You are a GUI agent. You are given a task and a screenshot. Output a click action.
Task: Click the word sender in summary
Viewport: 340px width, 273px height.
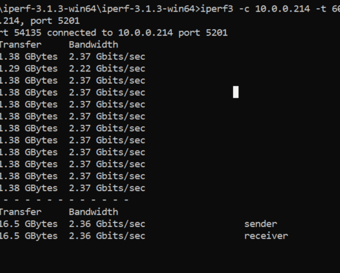260,224
